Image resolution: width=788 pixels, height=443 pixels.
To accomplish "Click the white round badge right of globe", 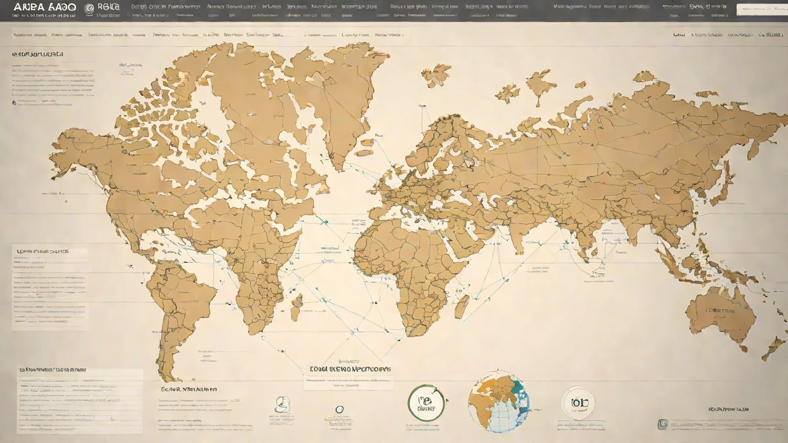I will coord(578,404).
